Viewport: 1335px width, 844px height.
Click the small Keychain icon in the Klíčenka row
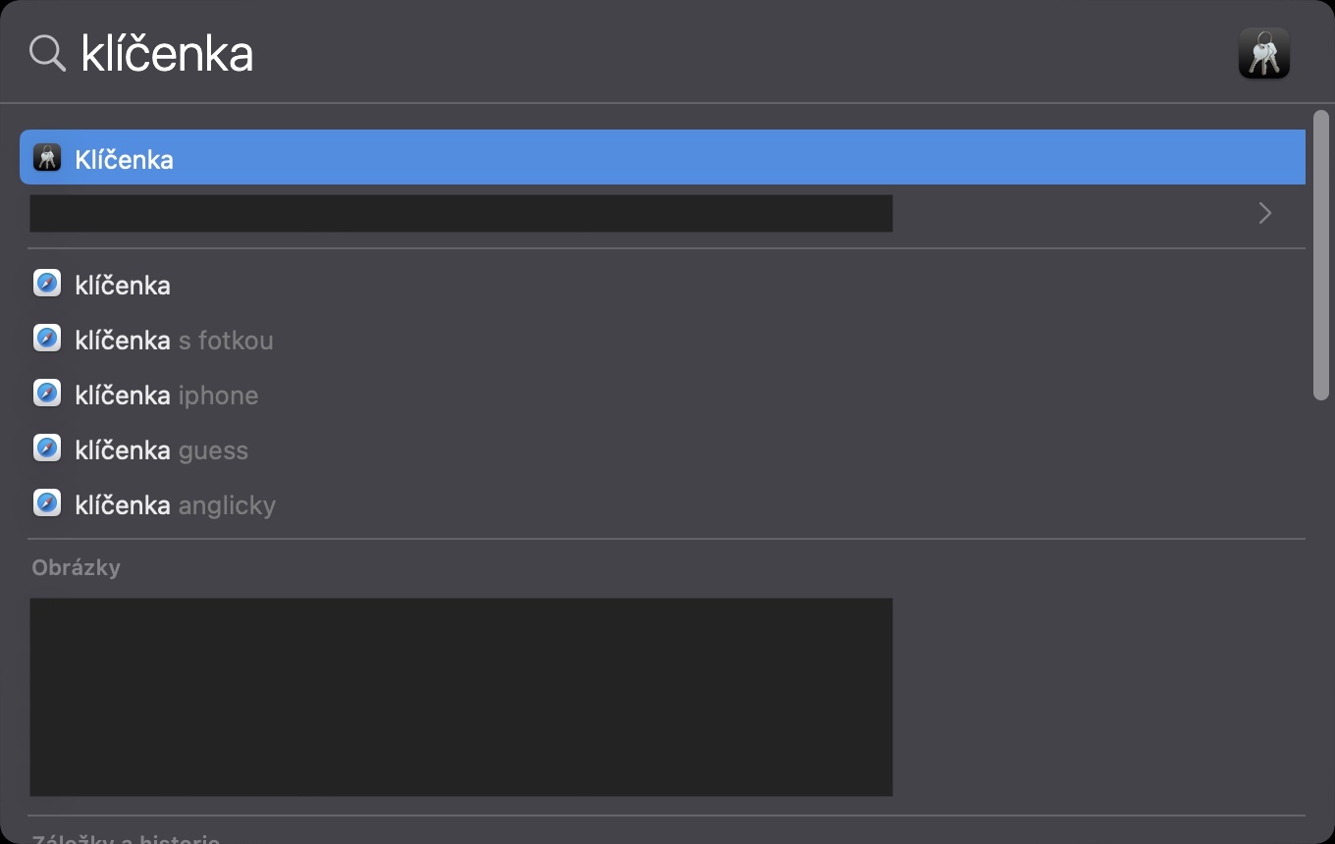coord(47,158)
